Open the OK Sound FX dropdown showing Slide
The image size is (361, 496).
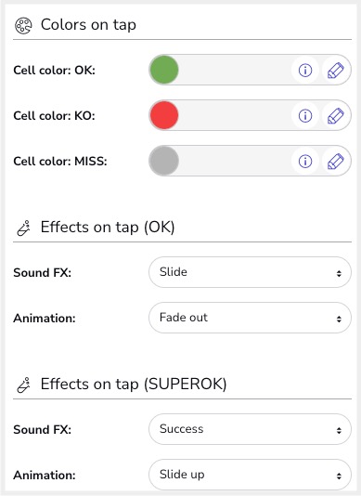(250, 272)
